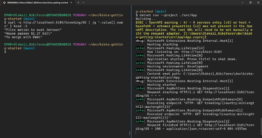Click the "Executing endpoint" log line
Screen dimensions: 262x138
click(195, 105)
